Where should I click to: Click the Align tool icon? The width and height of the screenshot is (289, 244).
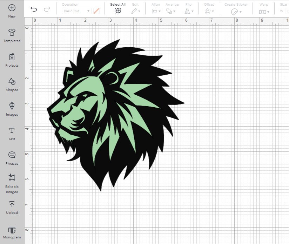(x=154, y=11)
